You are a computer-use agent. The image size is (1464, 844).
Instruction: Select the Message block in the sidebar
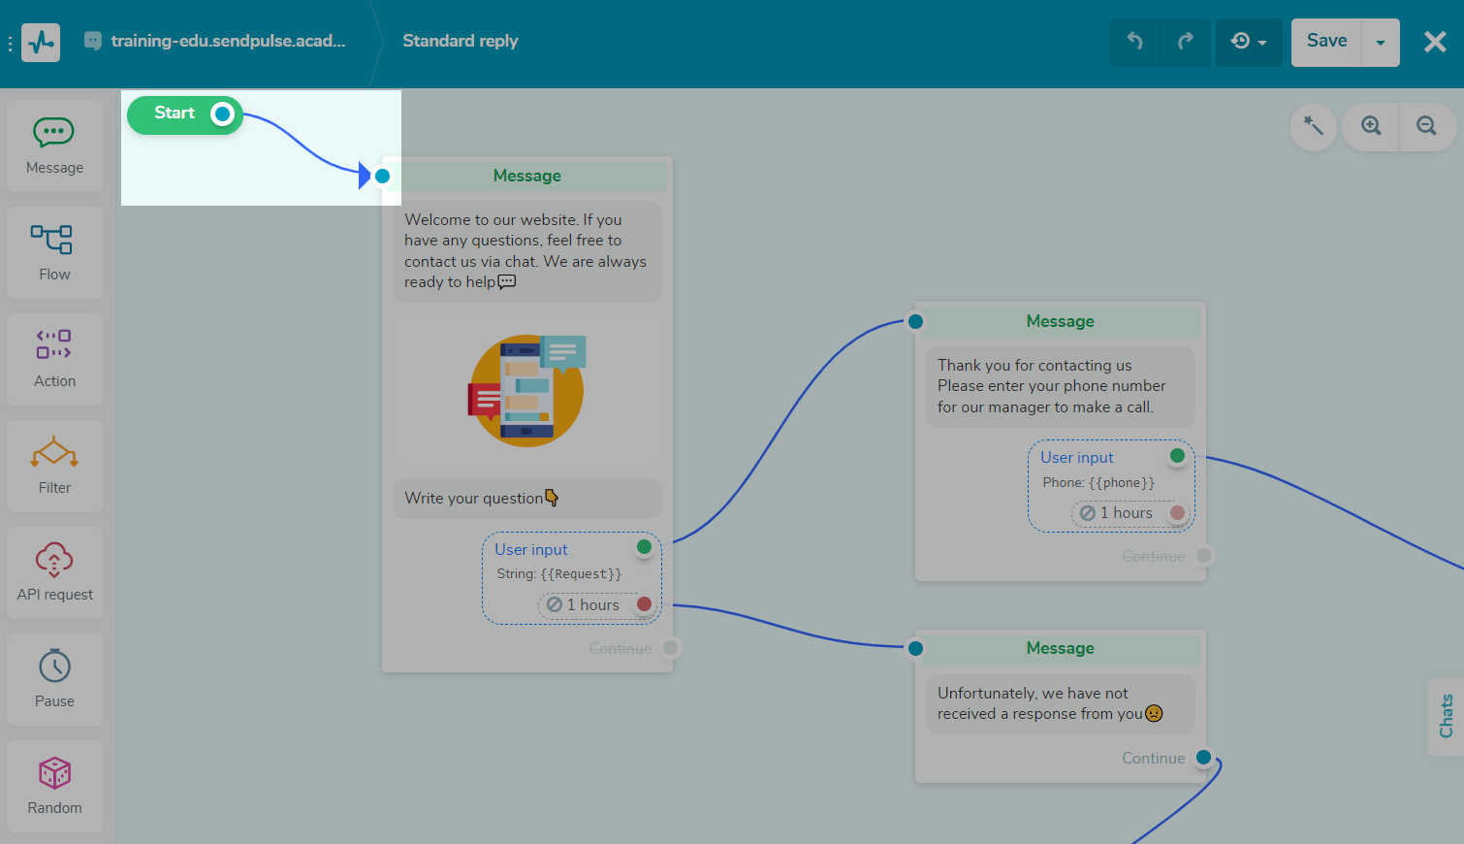pyautogui.click(x=54, y=146)
